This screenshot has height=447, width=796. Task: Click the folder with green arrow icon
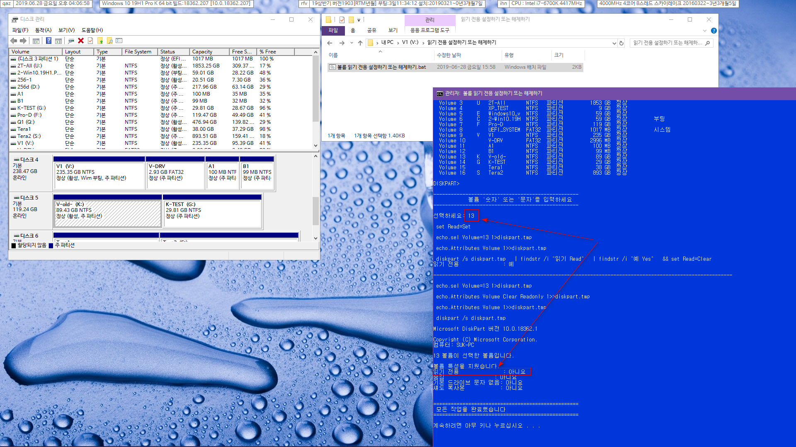(x=100, y=41)
